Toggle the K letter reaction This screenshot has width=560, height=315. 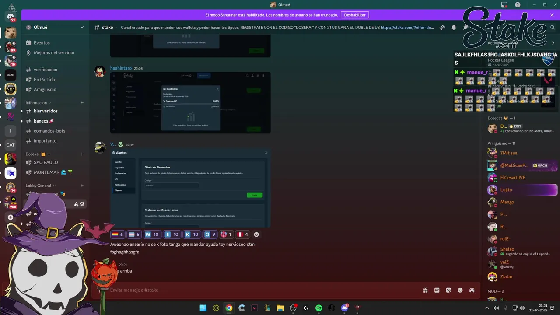point(192,234)
